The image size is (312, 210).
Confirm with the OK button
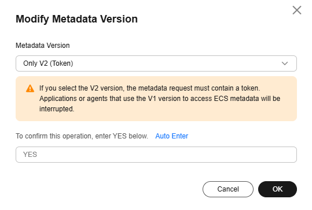[x=277, y=189]
